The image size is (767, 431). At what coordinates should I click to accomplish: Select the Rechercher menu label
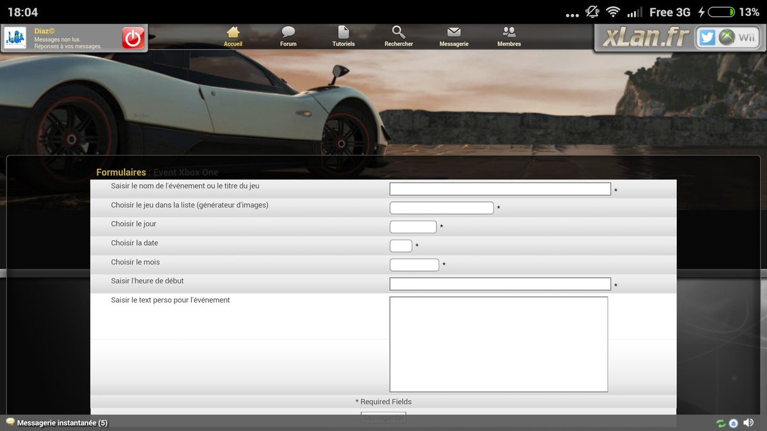399,44
